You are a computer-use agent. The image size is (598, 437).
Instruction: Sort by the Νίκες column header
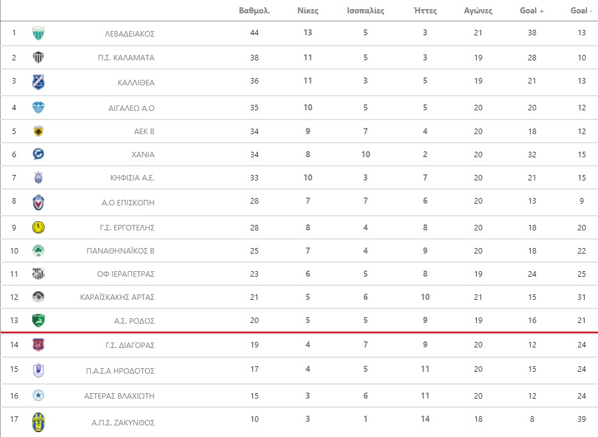click(x=308, y=11)
